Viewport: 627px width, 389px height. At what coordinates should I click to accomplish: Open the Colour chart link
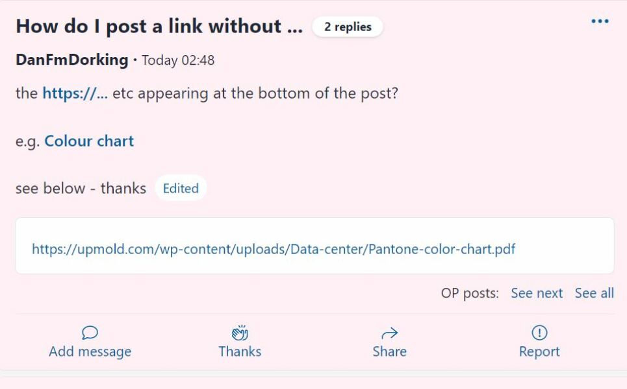pyautogui.click(x=88, y=141)
